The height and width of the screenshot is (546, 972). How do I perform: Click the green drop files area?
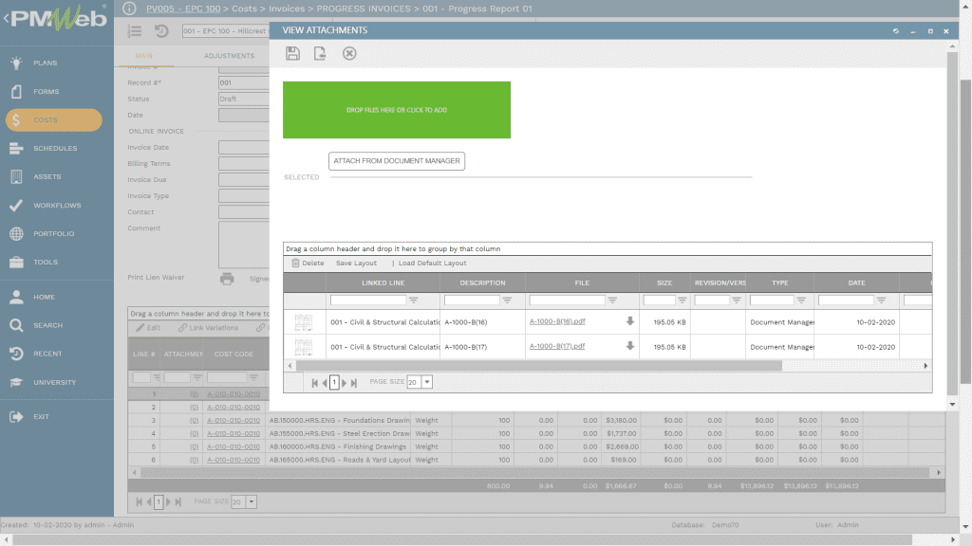397,110
